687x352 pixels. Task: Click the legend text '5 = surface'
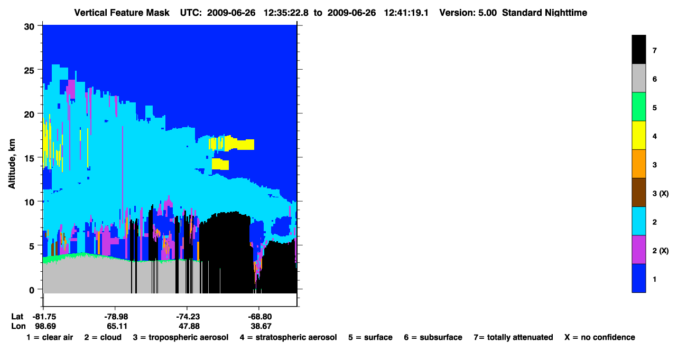tap(370, 337)
